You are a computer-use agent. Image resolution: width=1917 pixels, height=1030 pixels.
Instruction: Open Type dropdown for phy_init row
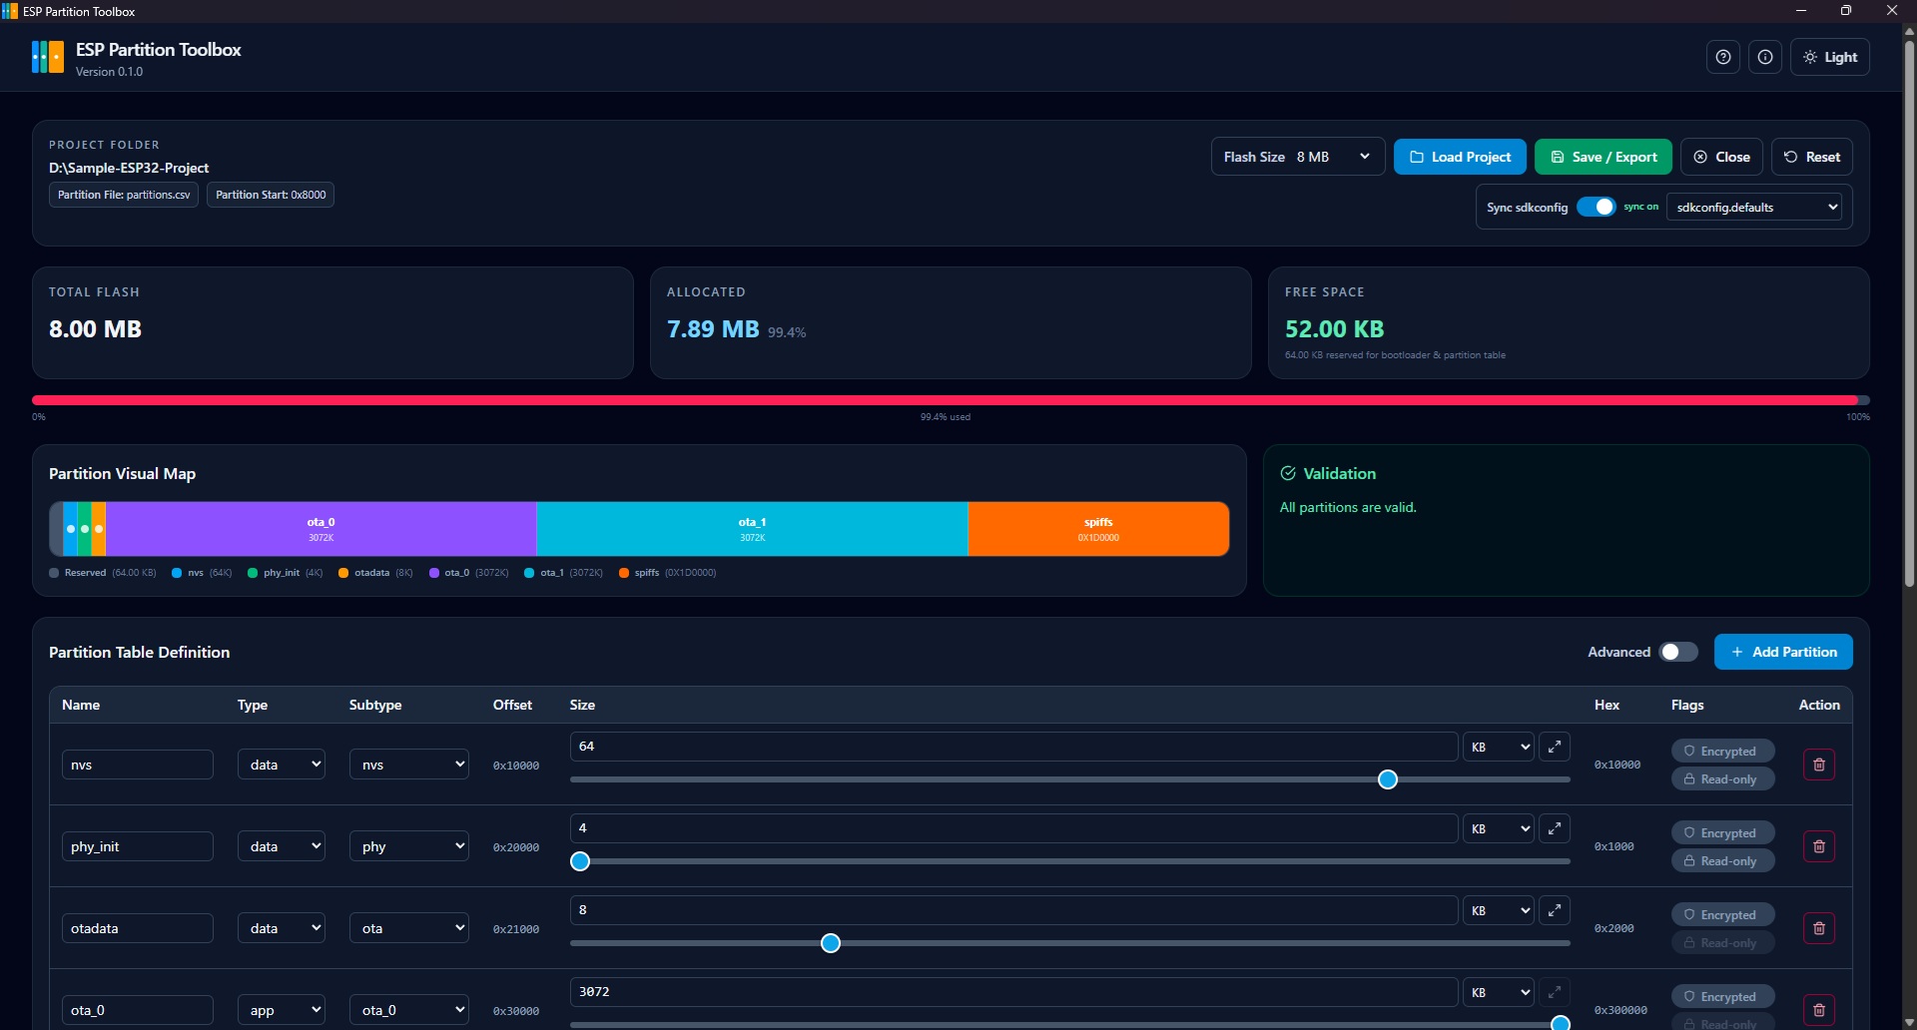point(282,846)
